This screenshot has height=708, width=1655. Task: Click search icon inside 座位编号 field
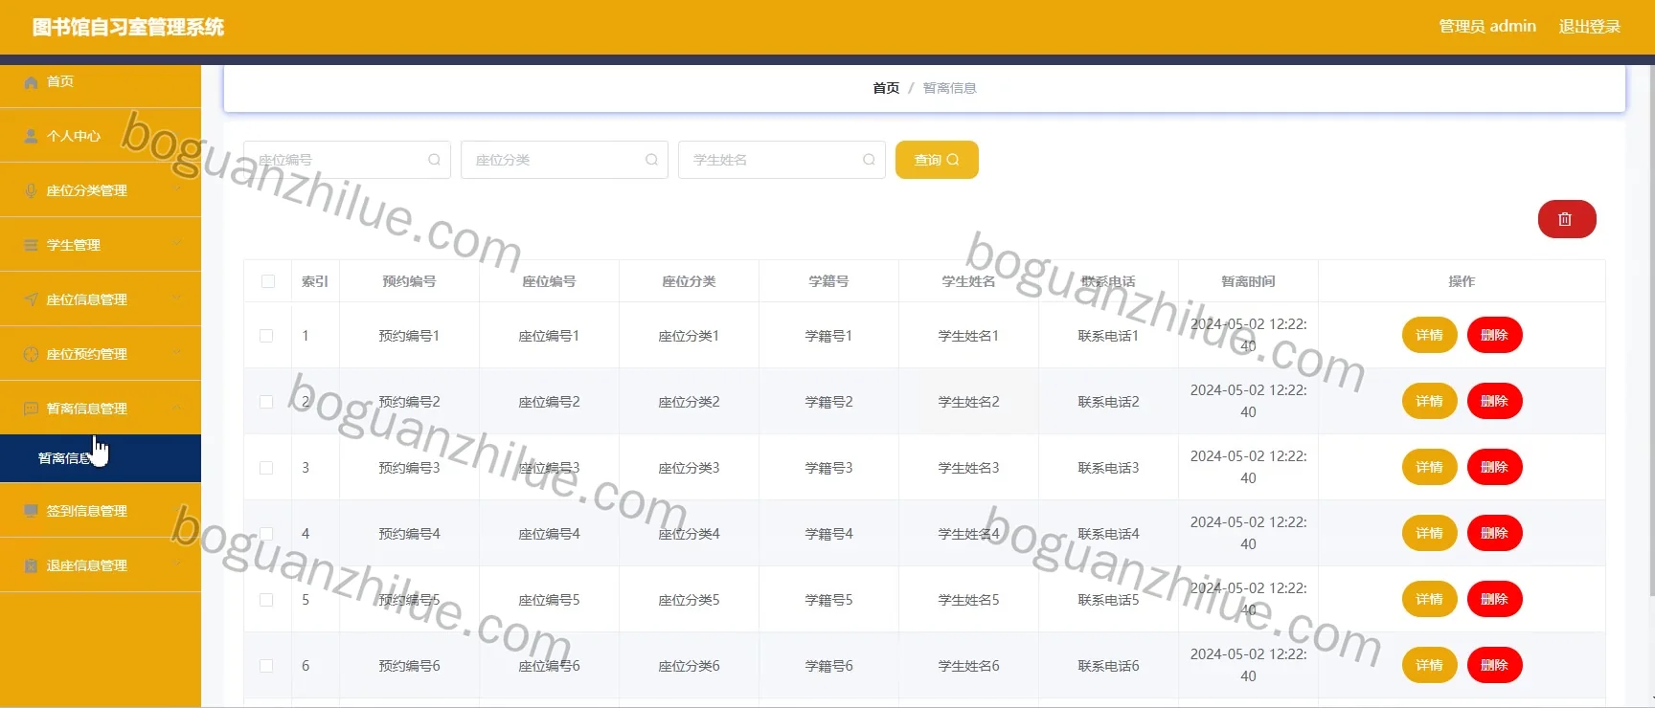[x=434, y=160]
